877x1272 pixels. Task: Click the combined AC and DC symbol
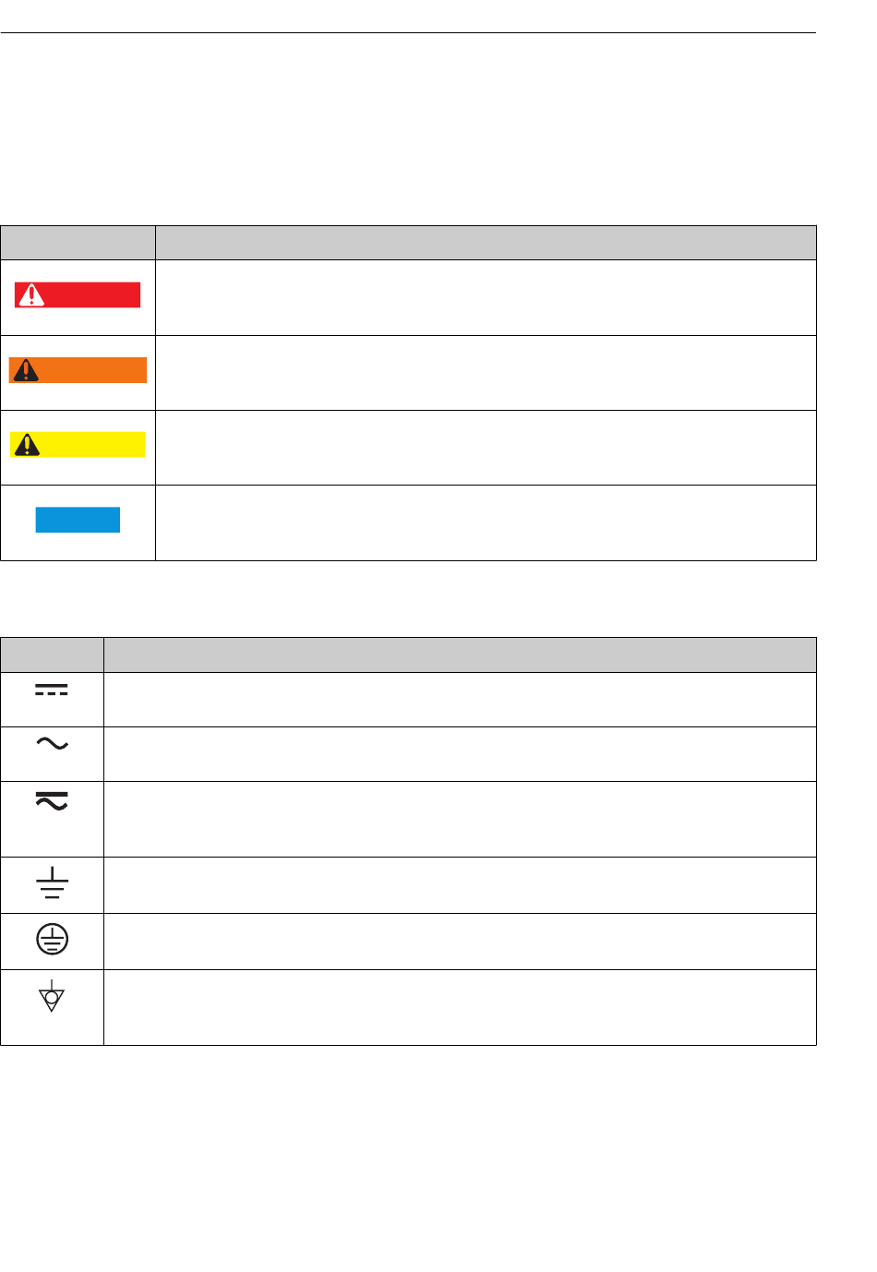[x=52, y=800]
